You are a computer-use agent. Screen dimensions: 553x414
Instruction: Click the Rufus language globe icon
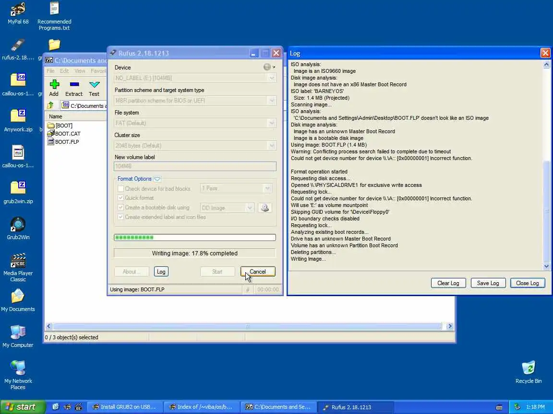tap(267, 67)
